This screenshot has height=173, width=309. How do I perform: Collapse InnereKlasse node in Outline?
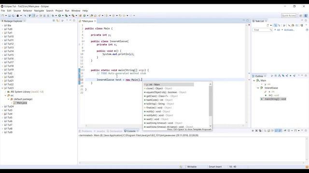pyautogui.click(x=258, y=88)
